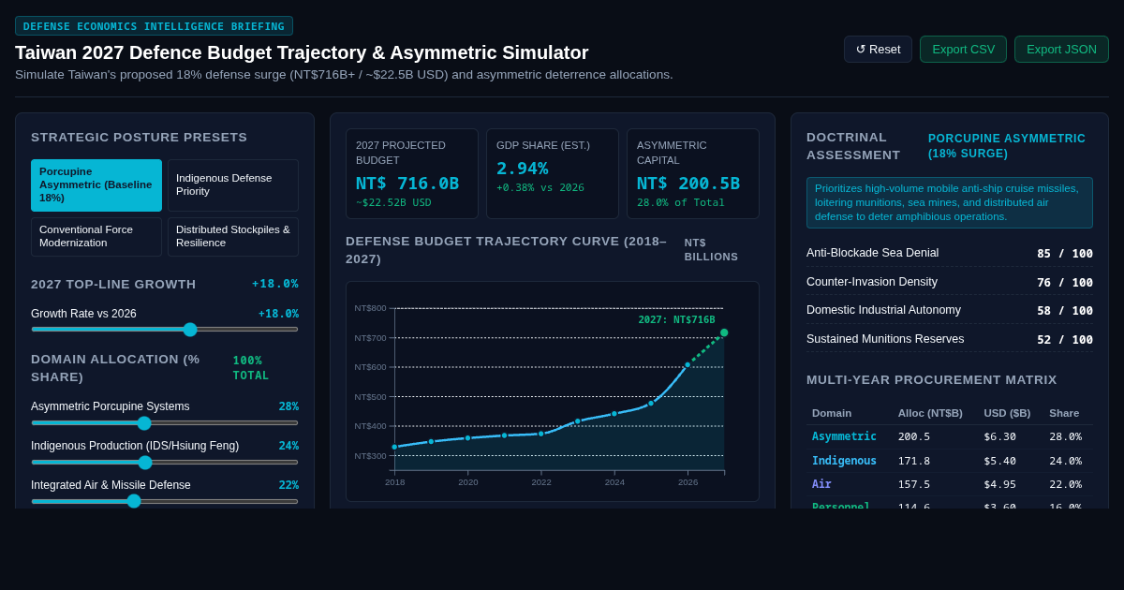Viewport: 1124px width, 590px height.
Task: Click the 'Share' column header
Action: pyautogui.click(x=1064, y=413)
